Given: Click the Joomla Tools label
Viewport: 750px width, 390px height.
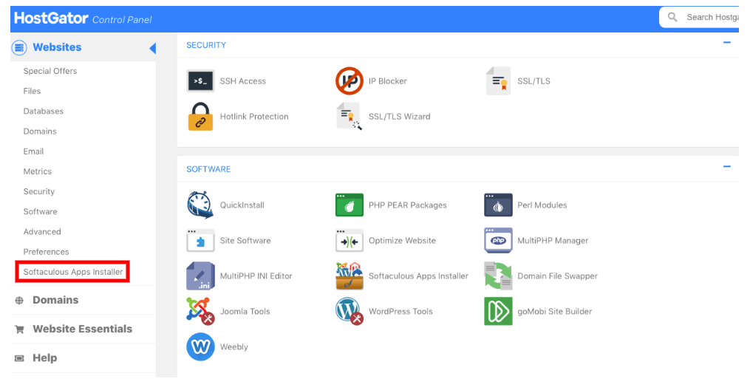Looking at the screenshot, I should click(x=245, y=311).
